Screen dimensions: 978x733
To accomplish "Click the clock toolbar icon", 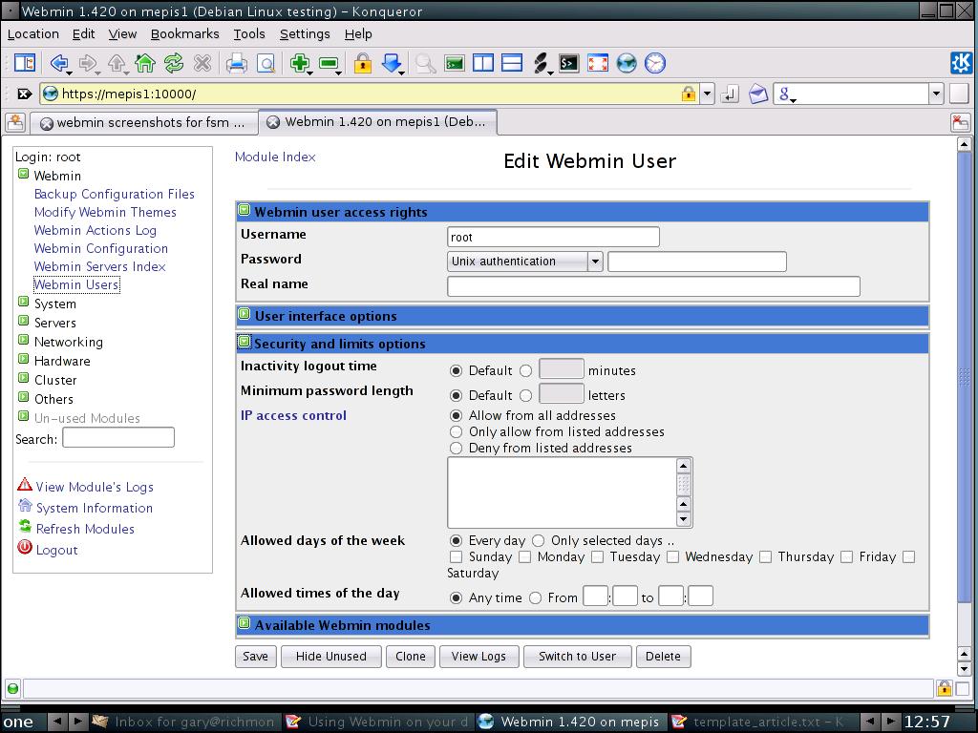I will click(x=655, y=63).
